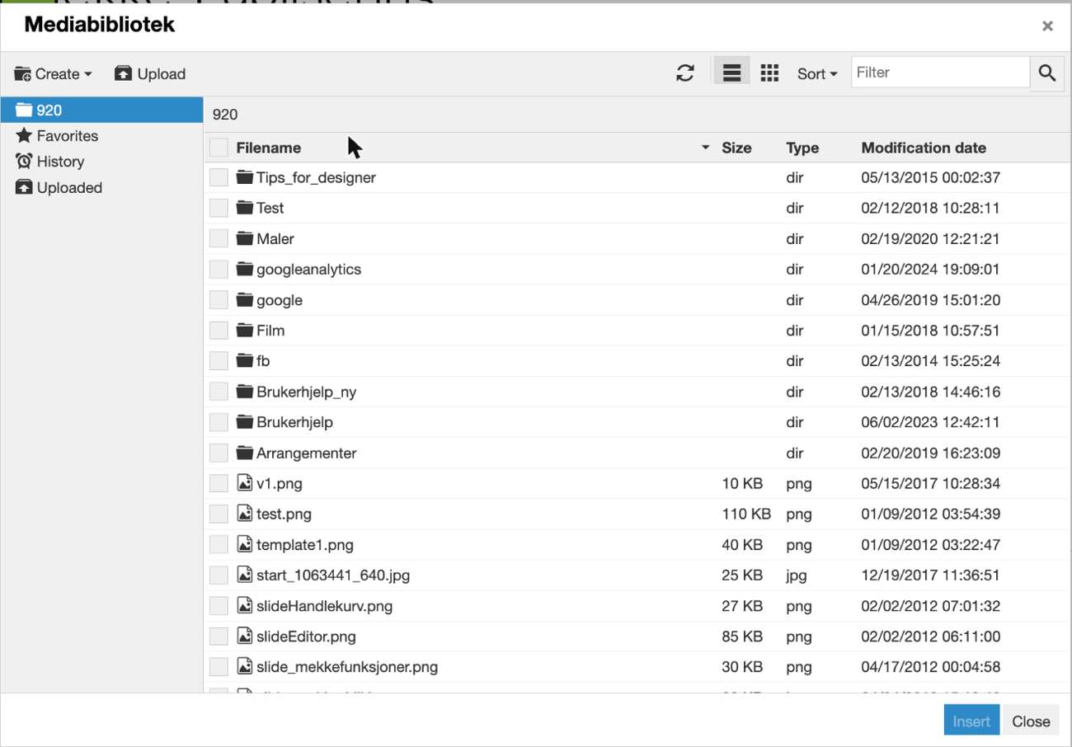
Task: Sort by Modification date column header
Action: 924,148
